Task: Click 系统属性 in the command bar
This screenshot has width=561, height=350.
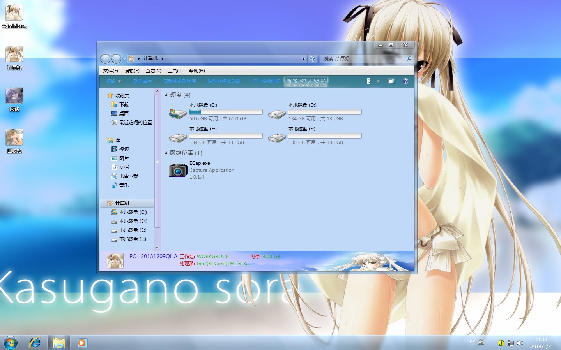Action: (x=142, y=81)
